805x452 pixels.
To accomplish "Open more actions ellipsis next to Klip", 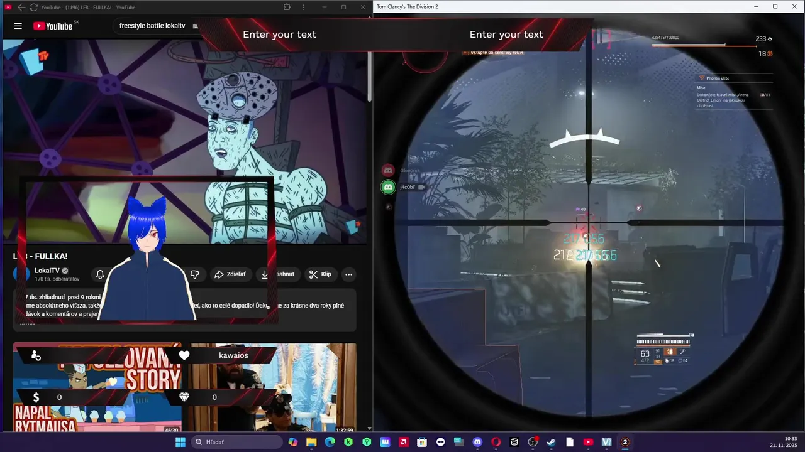I will click(348, 274).
